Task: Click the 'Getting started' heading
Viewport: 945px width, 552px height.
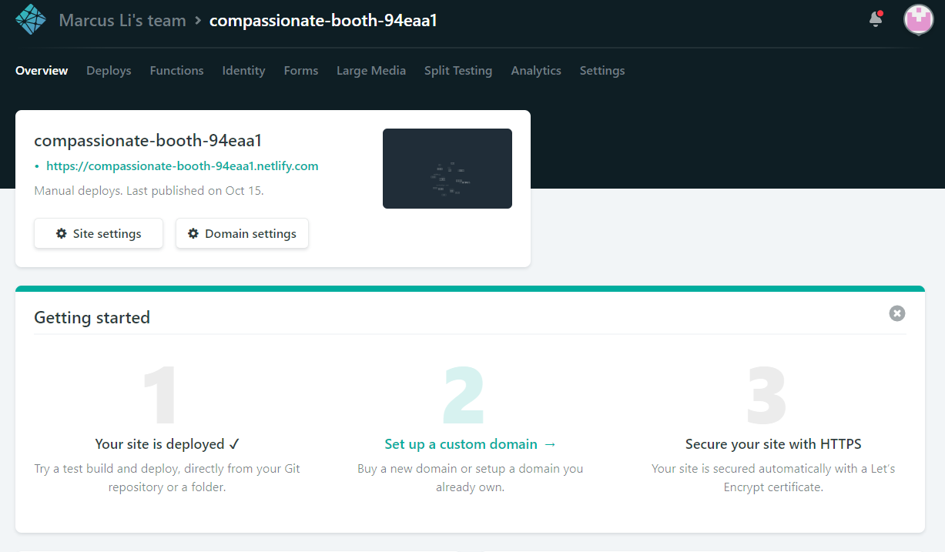Action: tap(92, 317)
